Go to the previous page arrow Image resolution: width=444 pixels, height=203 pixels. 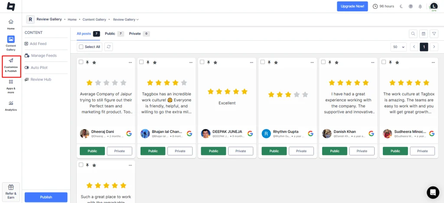(x=414, y=47)
